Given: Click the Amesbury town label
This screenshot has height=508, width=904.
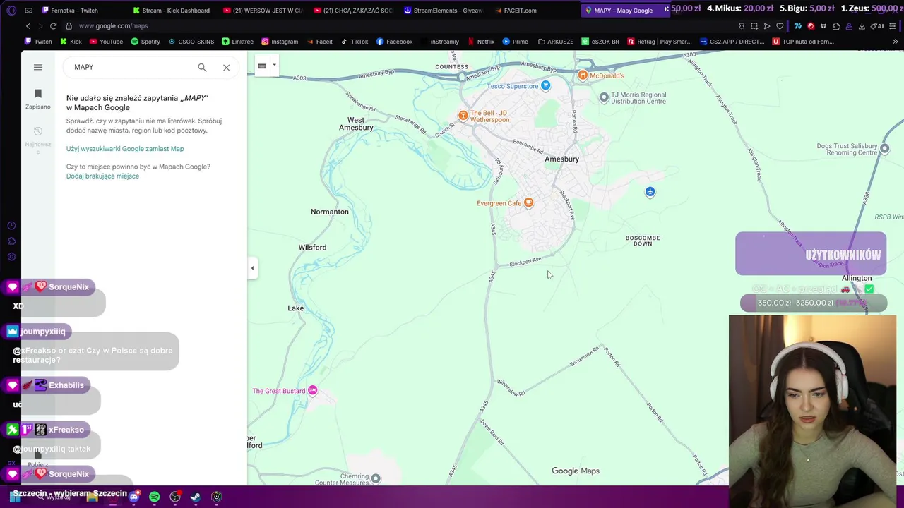Looking at the screenshot, I should tap(561, 159).
